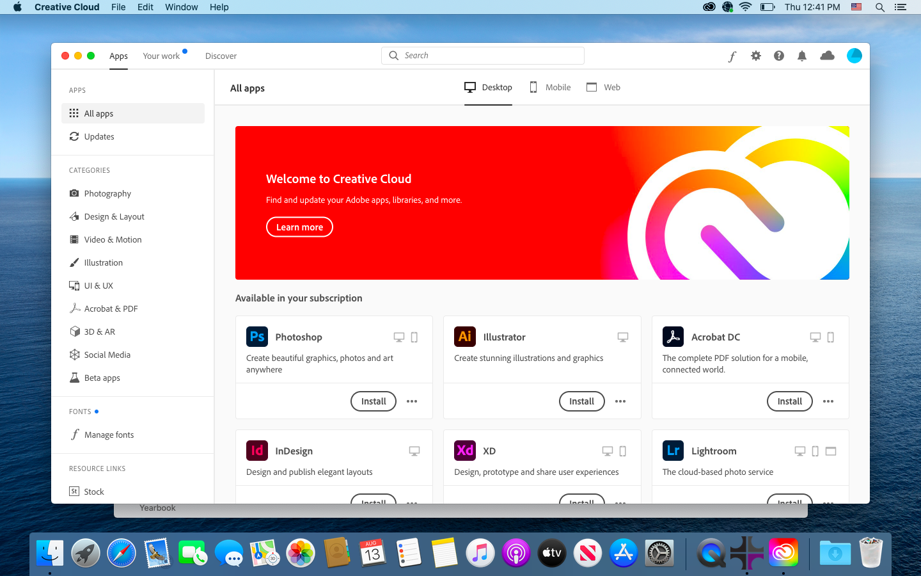Open Wi-Fi status menu
Viewport: 921px width, 576px height.
745,7
